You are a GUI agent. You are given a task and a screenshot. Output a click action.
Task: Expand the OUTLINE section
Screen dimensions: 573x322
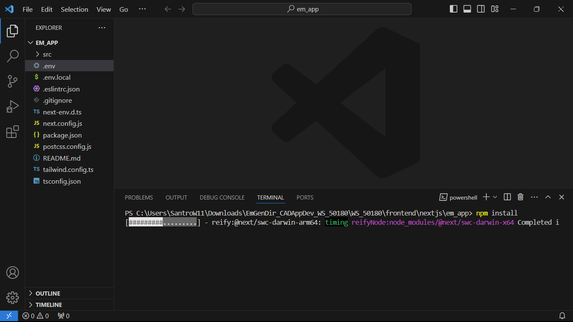point(70,293)
